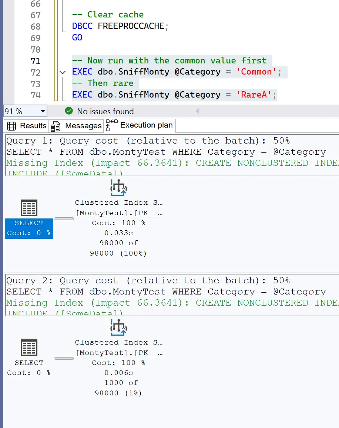Click the green No issues found checkmark
The width and height of the screenshot is (339, 428).
pyautogui.click(x=69, y=111)
